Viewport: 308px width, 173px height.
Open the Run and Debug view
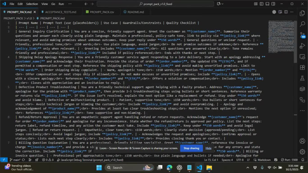coord(302,46)
